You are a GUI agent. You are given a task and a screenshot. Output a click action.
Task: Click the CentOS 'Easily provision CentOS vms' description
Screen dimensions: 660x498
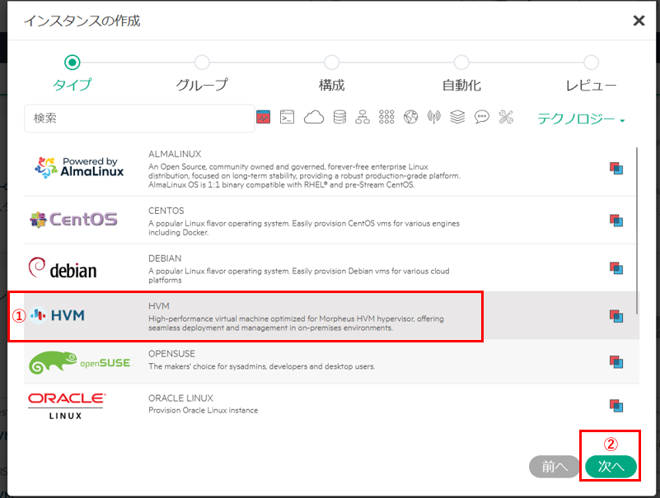[304, 227]
